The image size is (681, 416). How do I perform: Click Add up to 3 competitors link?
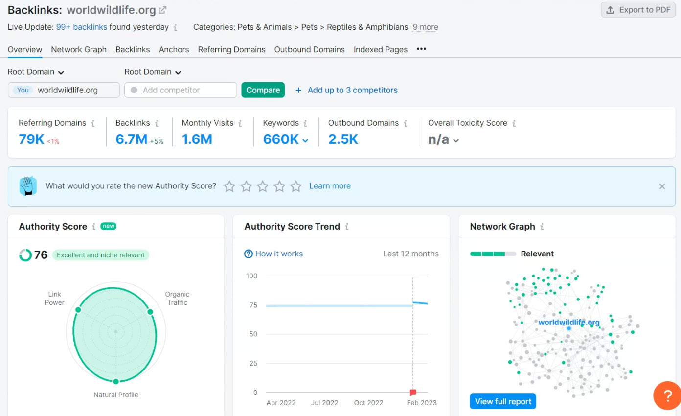tap(352, 90)
